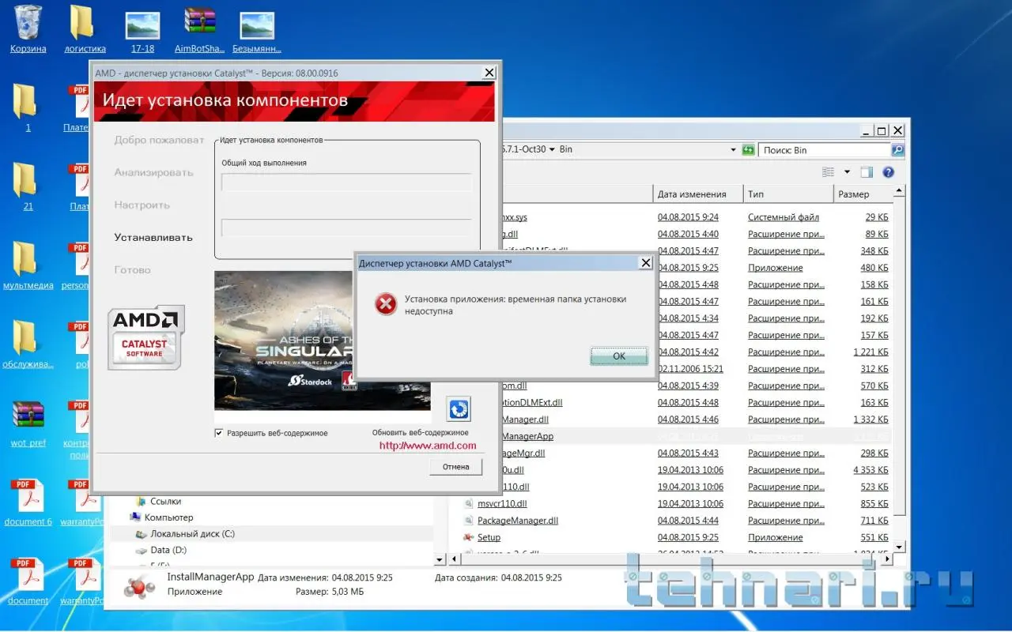Click the navigation pane scroll-down arrow
This screenshot has height=632, width=1012.
[x=440, y=560]
